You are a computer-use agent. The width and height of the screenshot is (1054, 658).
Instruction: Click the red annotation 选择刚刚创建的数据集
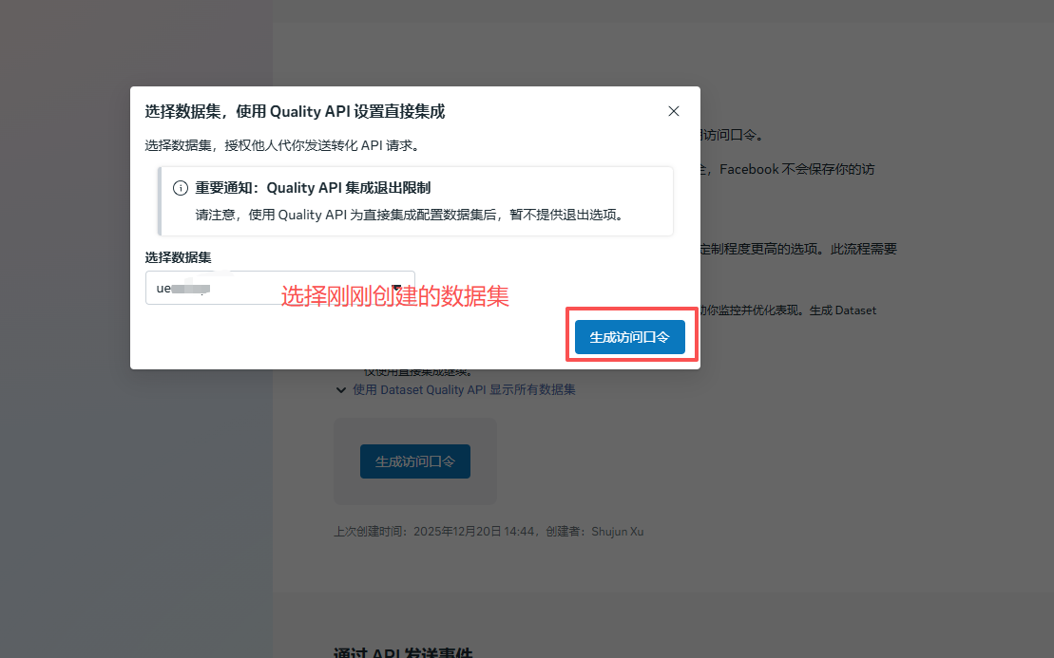coord(395,296)
